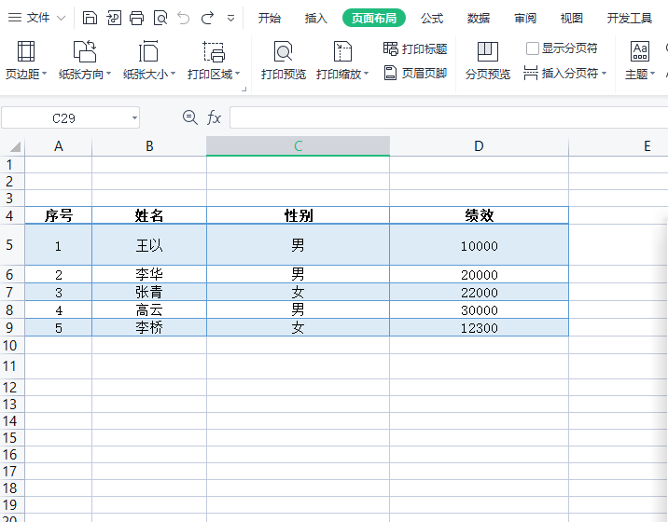Select column B header

pos(149,146)
